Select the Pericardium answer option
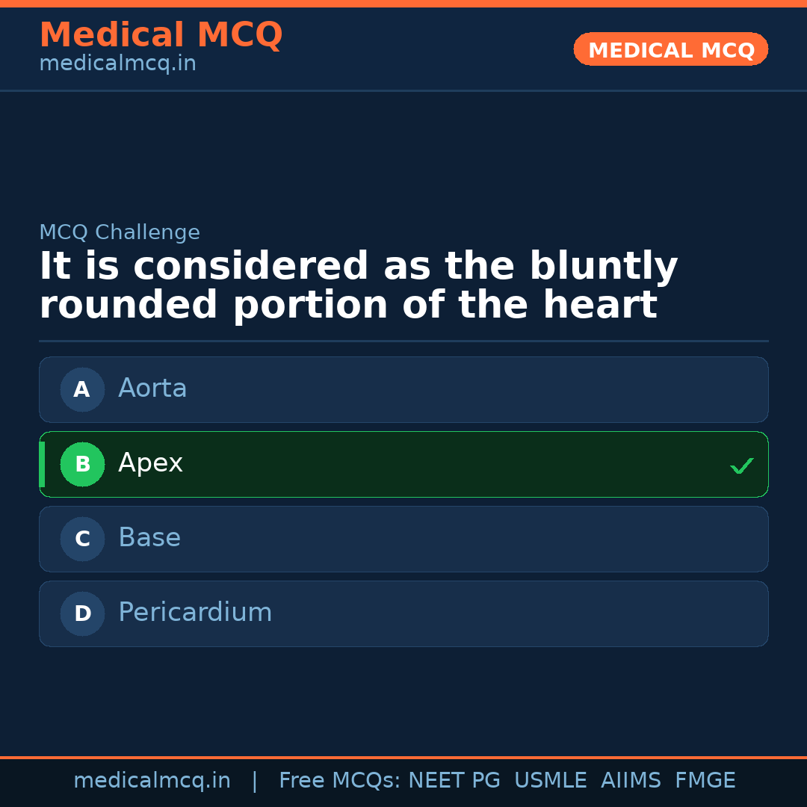The width and height of the screenshot is (807, 807). (x=403, y=613)
